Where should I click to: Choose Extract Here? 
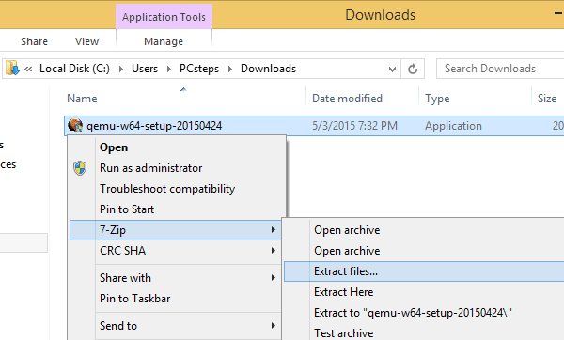(x=343, y=292)
